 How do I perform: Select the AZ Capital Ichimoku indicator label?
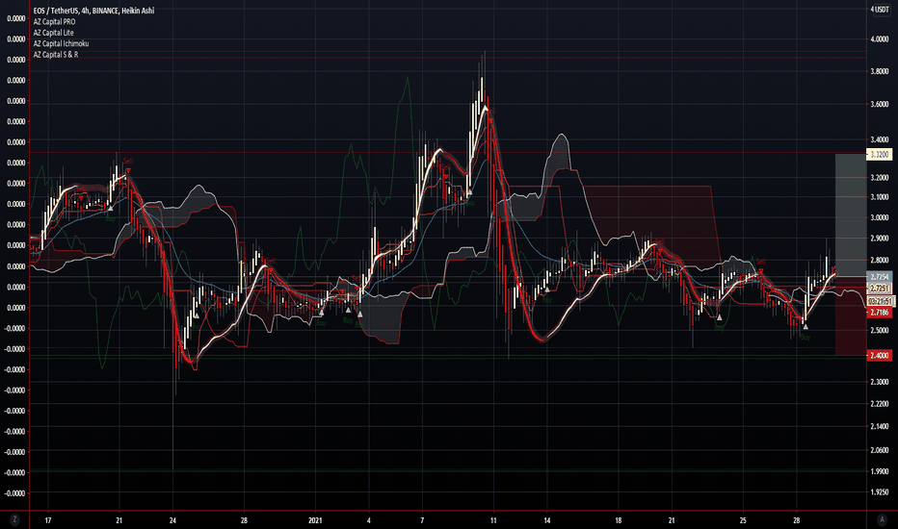61,43
